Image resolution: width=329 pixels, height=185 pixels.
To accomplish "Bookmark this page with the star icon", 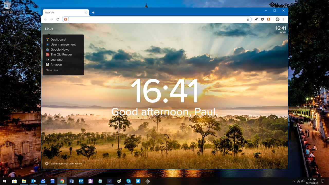I will 248,19.
